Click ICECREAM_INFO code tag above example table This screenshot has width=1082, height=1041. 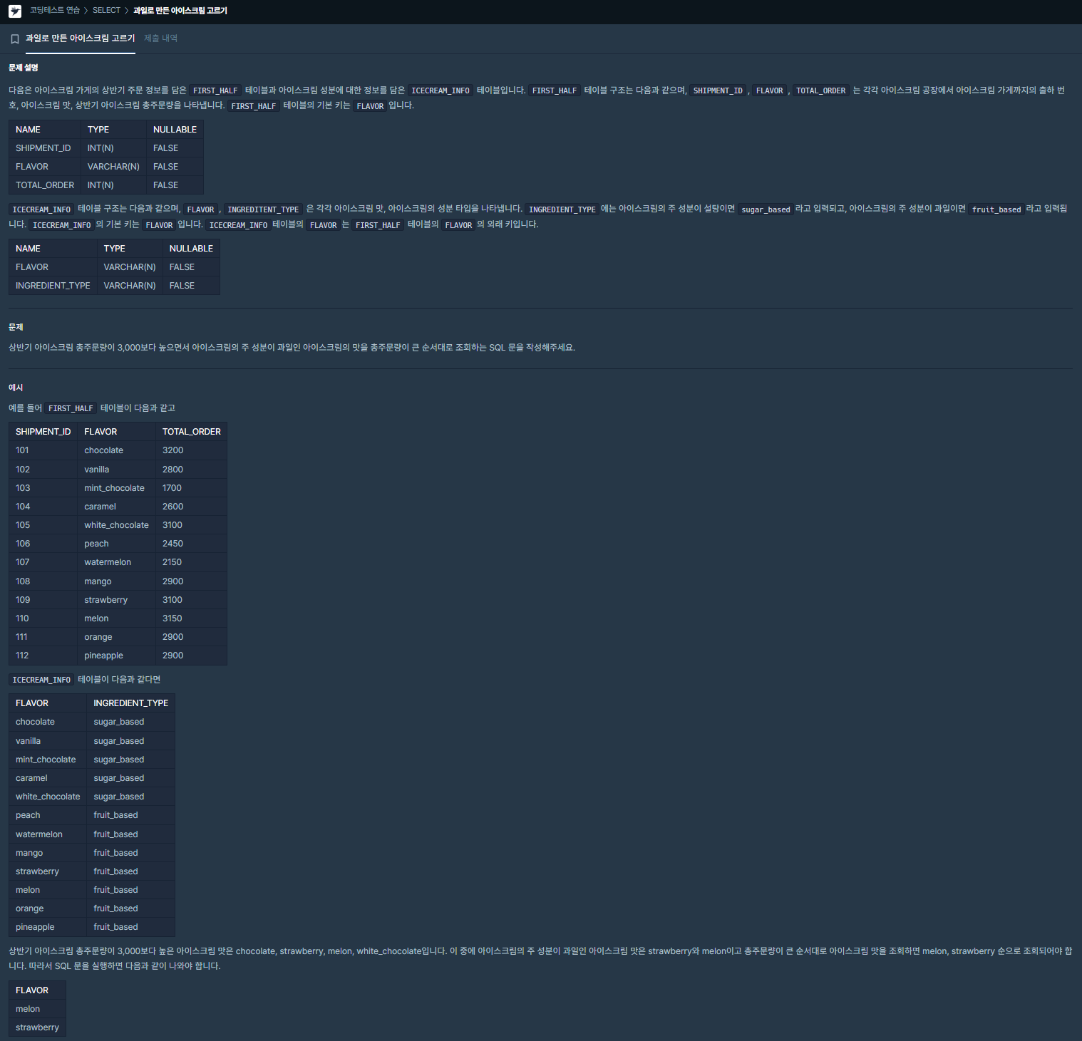pos(41,680)
